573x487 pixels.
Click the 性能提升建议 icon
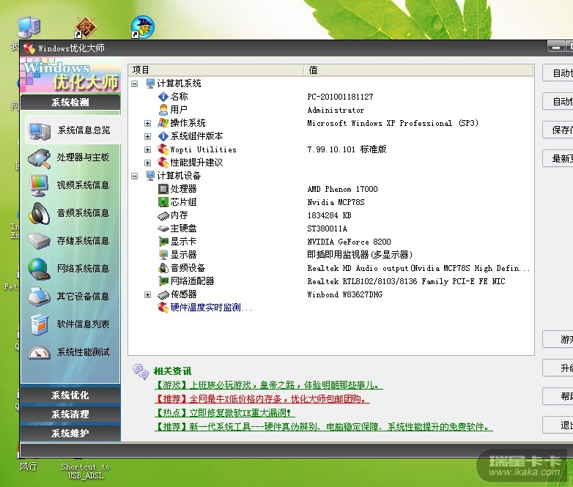click(163, 163)
